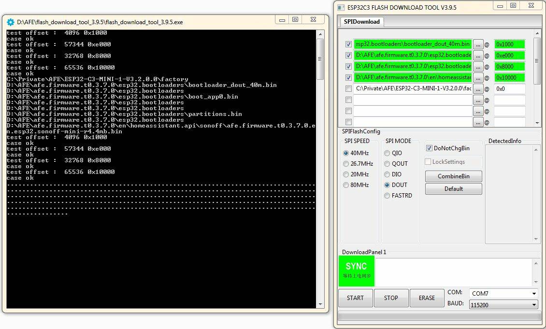Browse for the file at offset 0x0
This screenshot has width=546, height=329.
coord(478,89)
